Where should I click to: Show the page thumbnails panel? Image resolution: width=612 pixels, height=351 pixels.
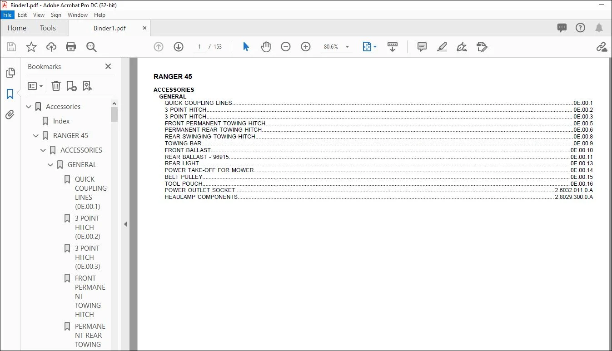point(10,73)
